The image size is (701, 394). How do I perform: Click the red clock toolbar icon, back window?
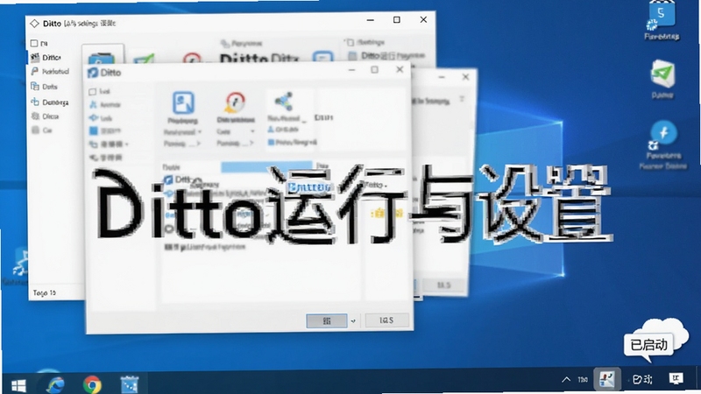click(192, 58)
